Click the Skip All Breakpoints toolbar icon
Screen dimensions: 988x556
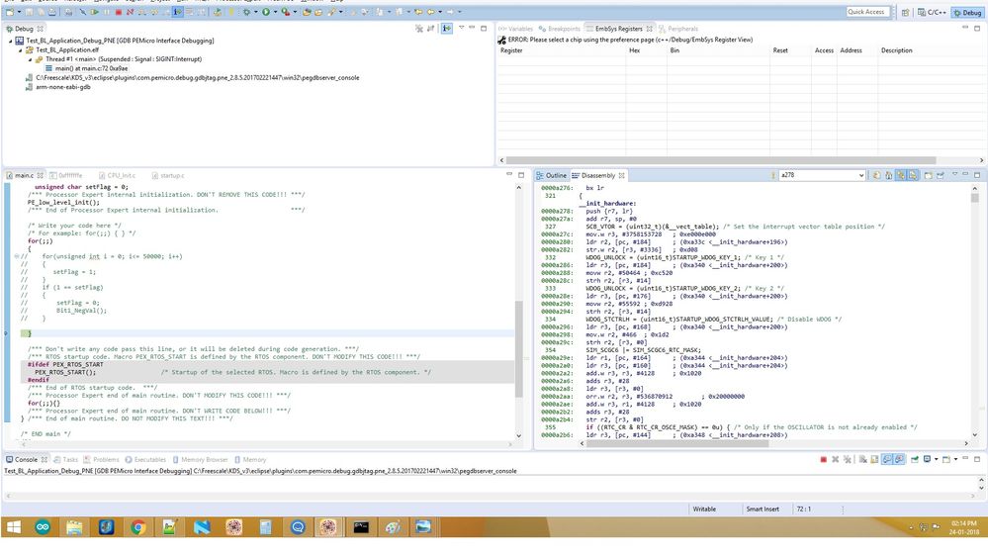(x=82, y=12)
